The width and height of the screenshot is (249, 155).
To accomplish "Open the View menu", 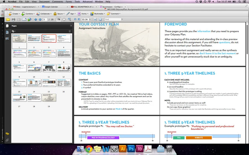I will 34,2.
